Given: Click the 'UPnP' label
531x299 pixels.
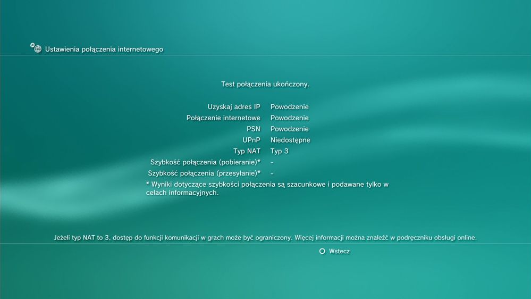Looking at the screenshot, I should (x=251, y=140).
